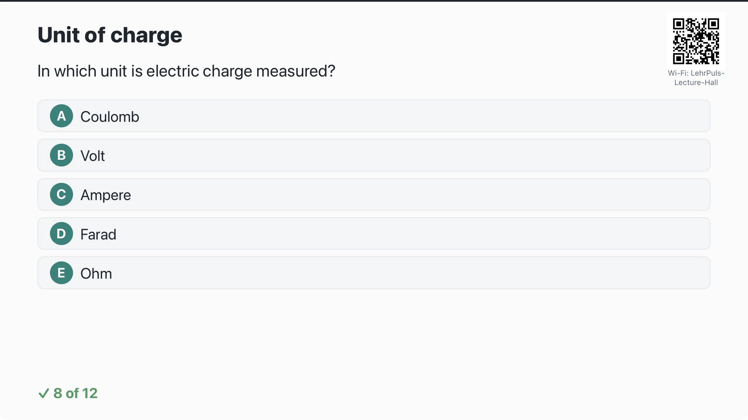Viewport: 748px width, 420px height.
Task: Choose the Farad answer option
Action: 374,234
